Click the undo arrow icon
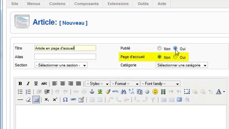This screenshot has height=129, width=229. click(57, 92)
